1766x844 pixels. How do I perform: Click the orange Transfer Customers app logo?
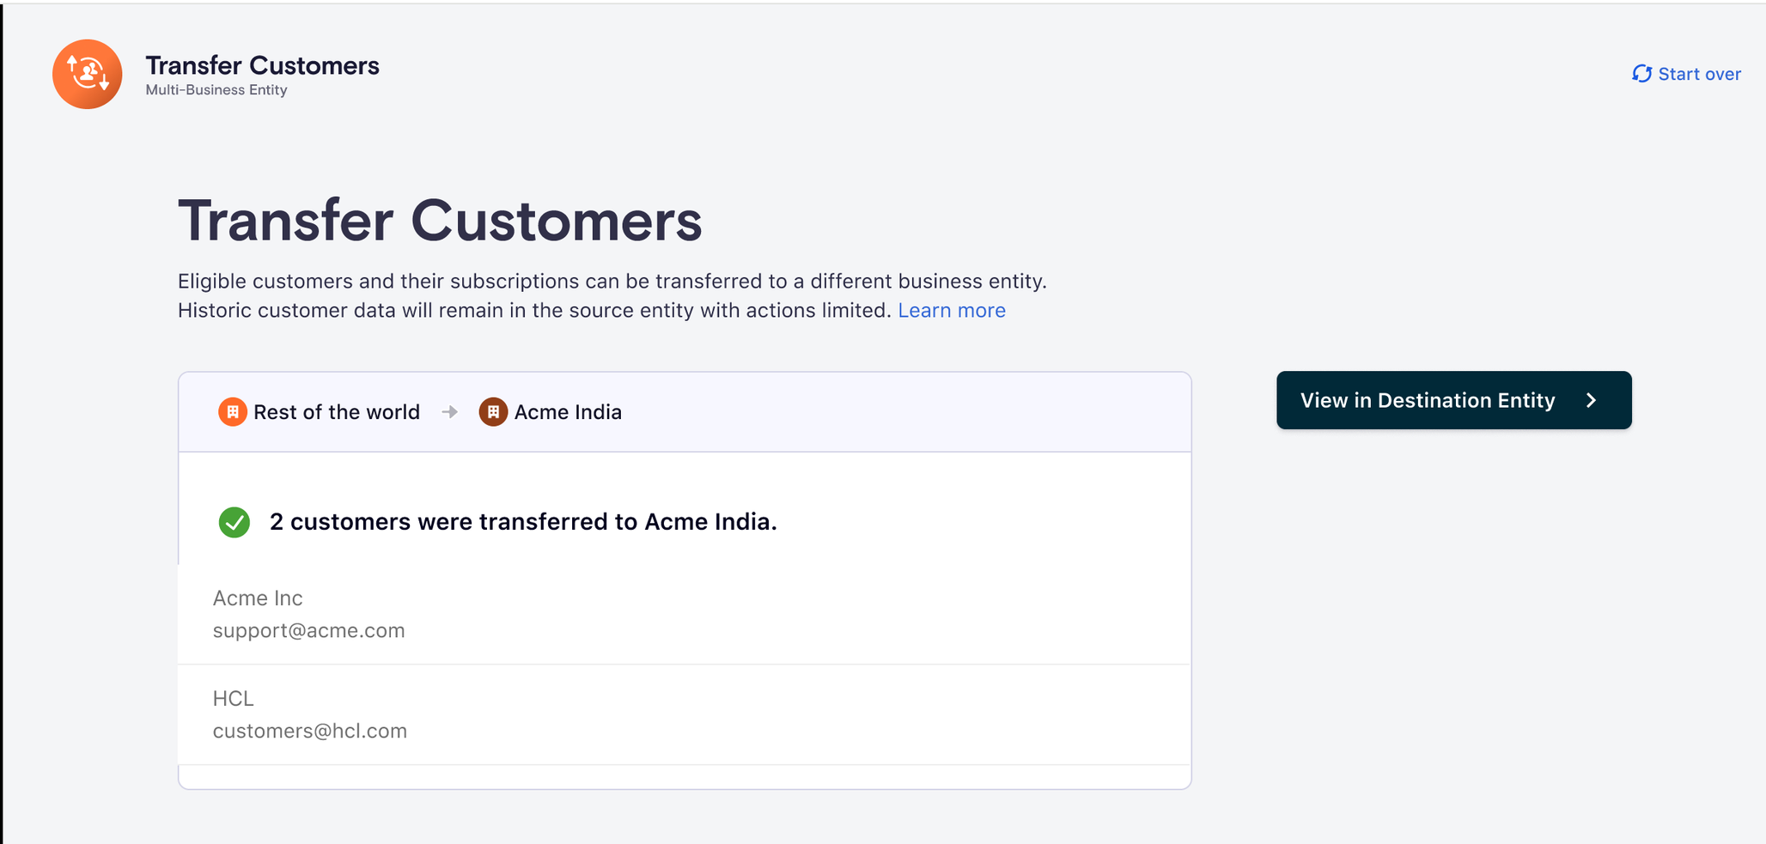(x=87, y=74)
